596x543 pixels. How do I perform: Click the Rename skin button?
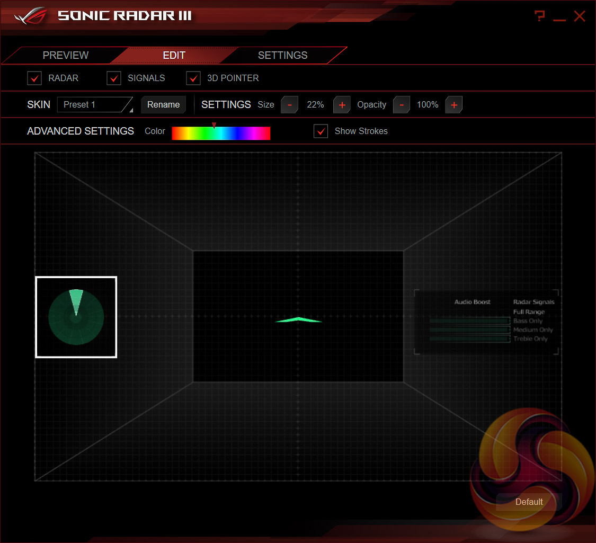point(164,104)
